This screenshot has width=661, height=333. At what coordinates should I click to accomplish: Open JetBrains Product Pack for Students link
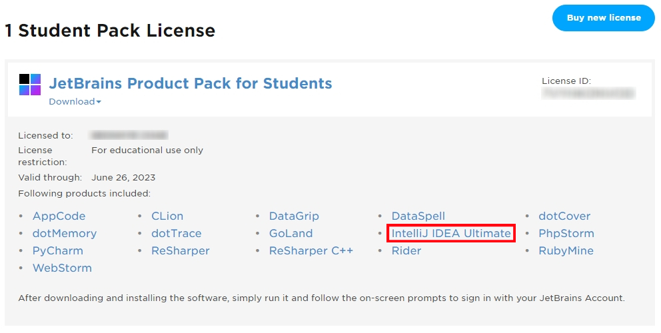(x=191, y=83)
